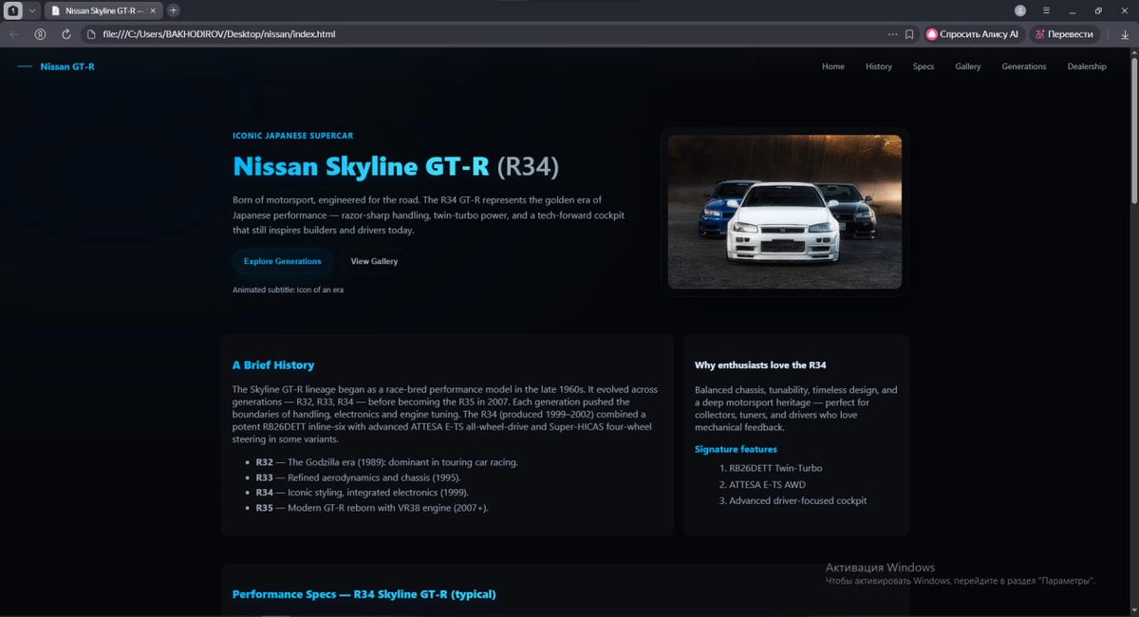
Task: Open the Specs nav link
Action: point(924,66)
